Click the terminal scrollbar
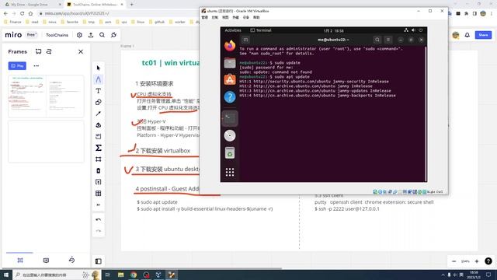The width and height of the screenshot is (497, 280). click(426, 114)
